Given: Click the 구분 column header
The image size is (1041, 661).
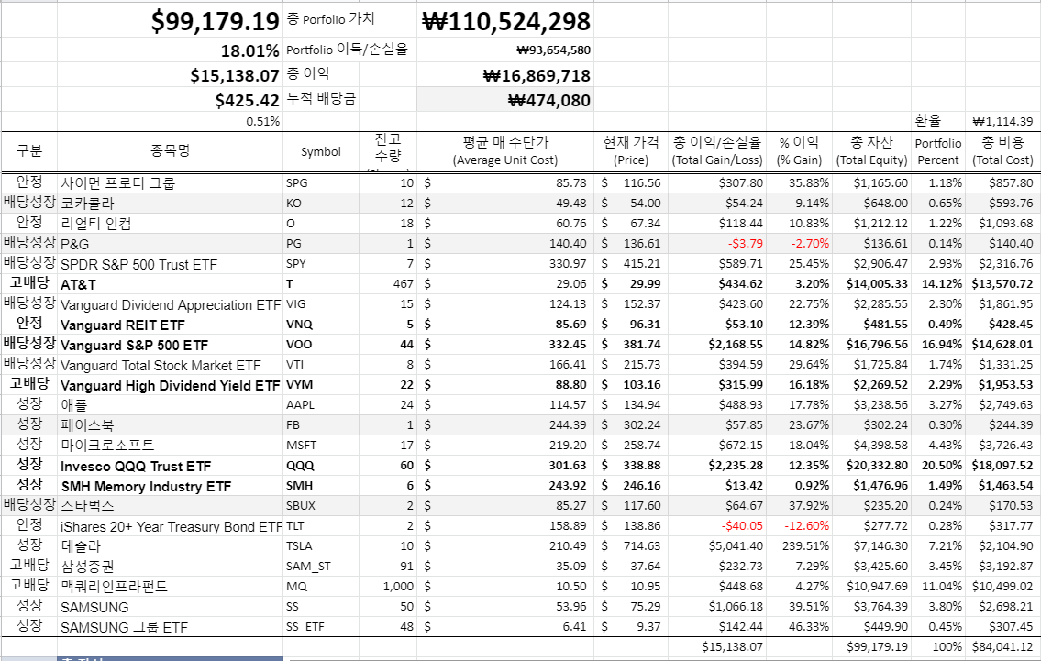Looking at the screenshot, I should 29,151.
